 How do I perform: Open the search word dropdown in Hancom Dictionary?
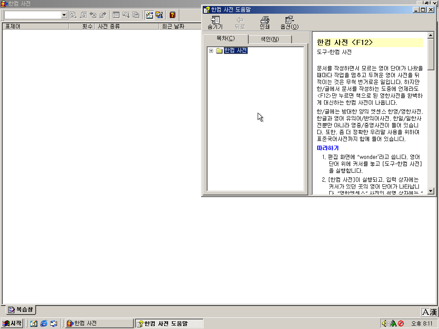pos(64,15)
